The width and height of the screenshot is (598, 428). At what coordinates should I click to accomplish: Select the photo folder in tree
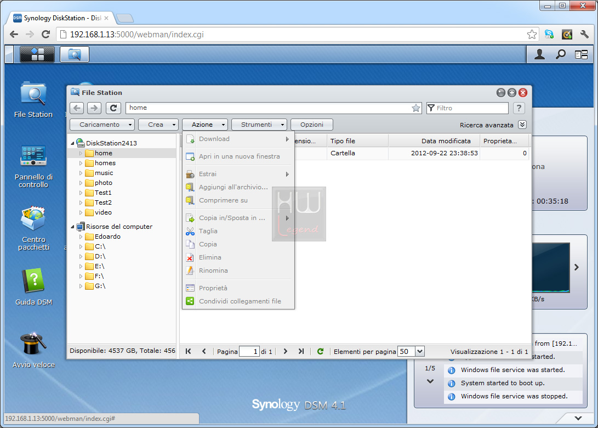point(104,183)
